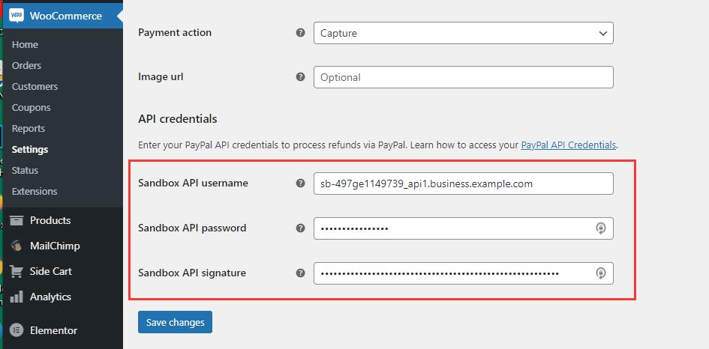Click help icon beside Sandbox API password
Image resolution: width=709 pixels, height=349 pixels.
[x=301, y=228]
